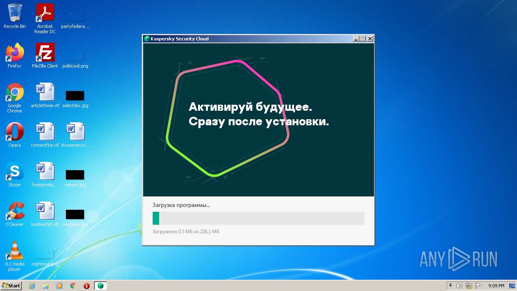Open VLC media player shortcut
The image size is (517, 291).
[x=15, y=256]
